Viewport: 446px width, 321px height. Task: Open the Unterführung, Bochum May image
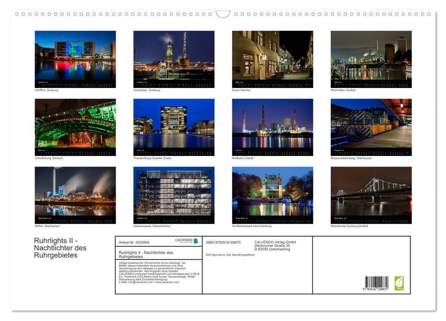(x=75, y=127)
